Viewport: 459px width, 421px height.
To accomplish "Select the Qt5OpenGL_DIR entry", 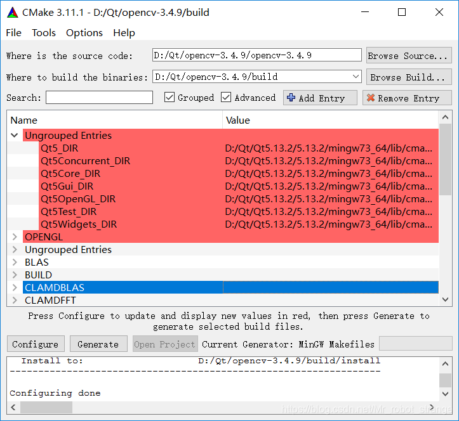I will 78,199.
